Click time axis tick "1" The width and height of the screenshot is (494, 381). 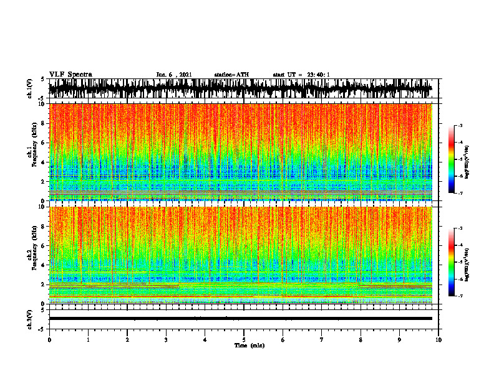tap(88, 340)
